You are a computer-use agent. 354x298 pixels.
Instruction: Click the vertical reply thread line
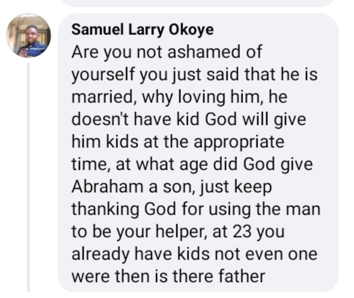(28, 175)
